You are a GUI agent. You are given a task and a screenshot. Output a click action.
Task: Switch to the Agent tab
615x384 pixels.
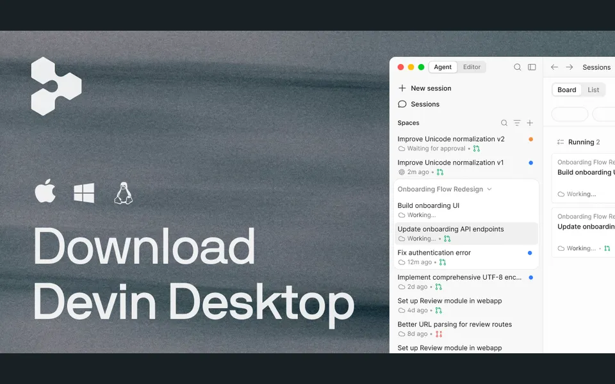point(443,67)
